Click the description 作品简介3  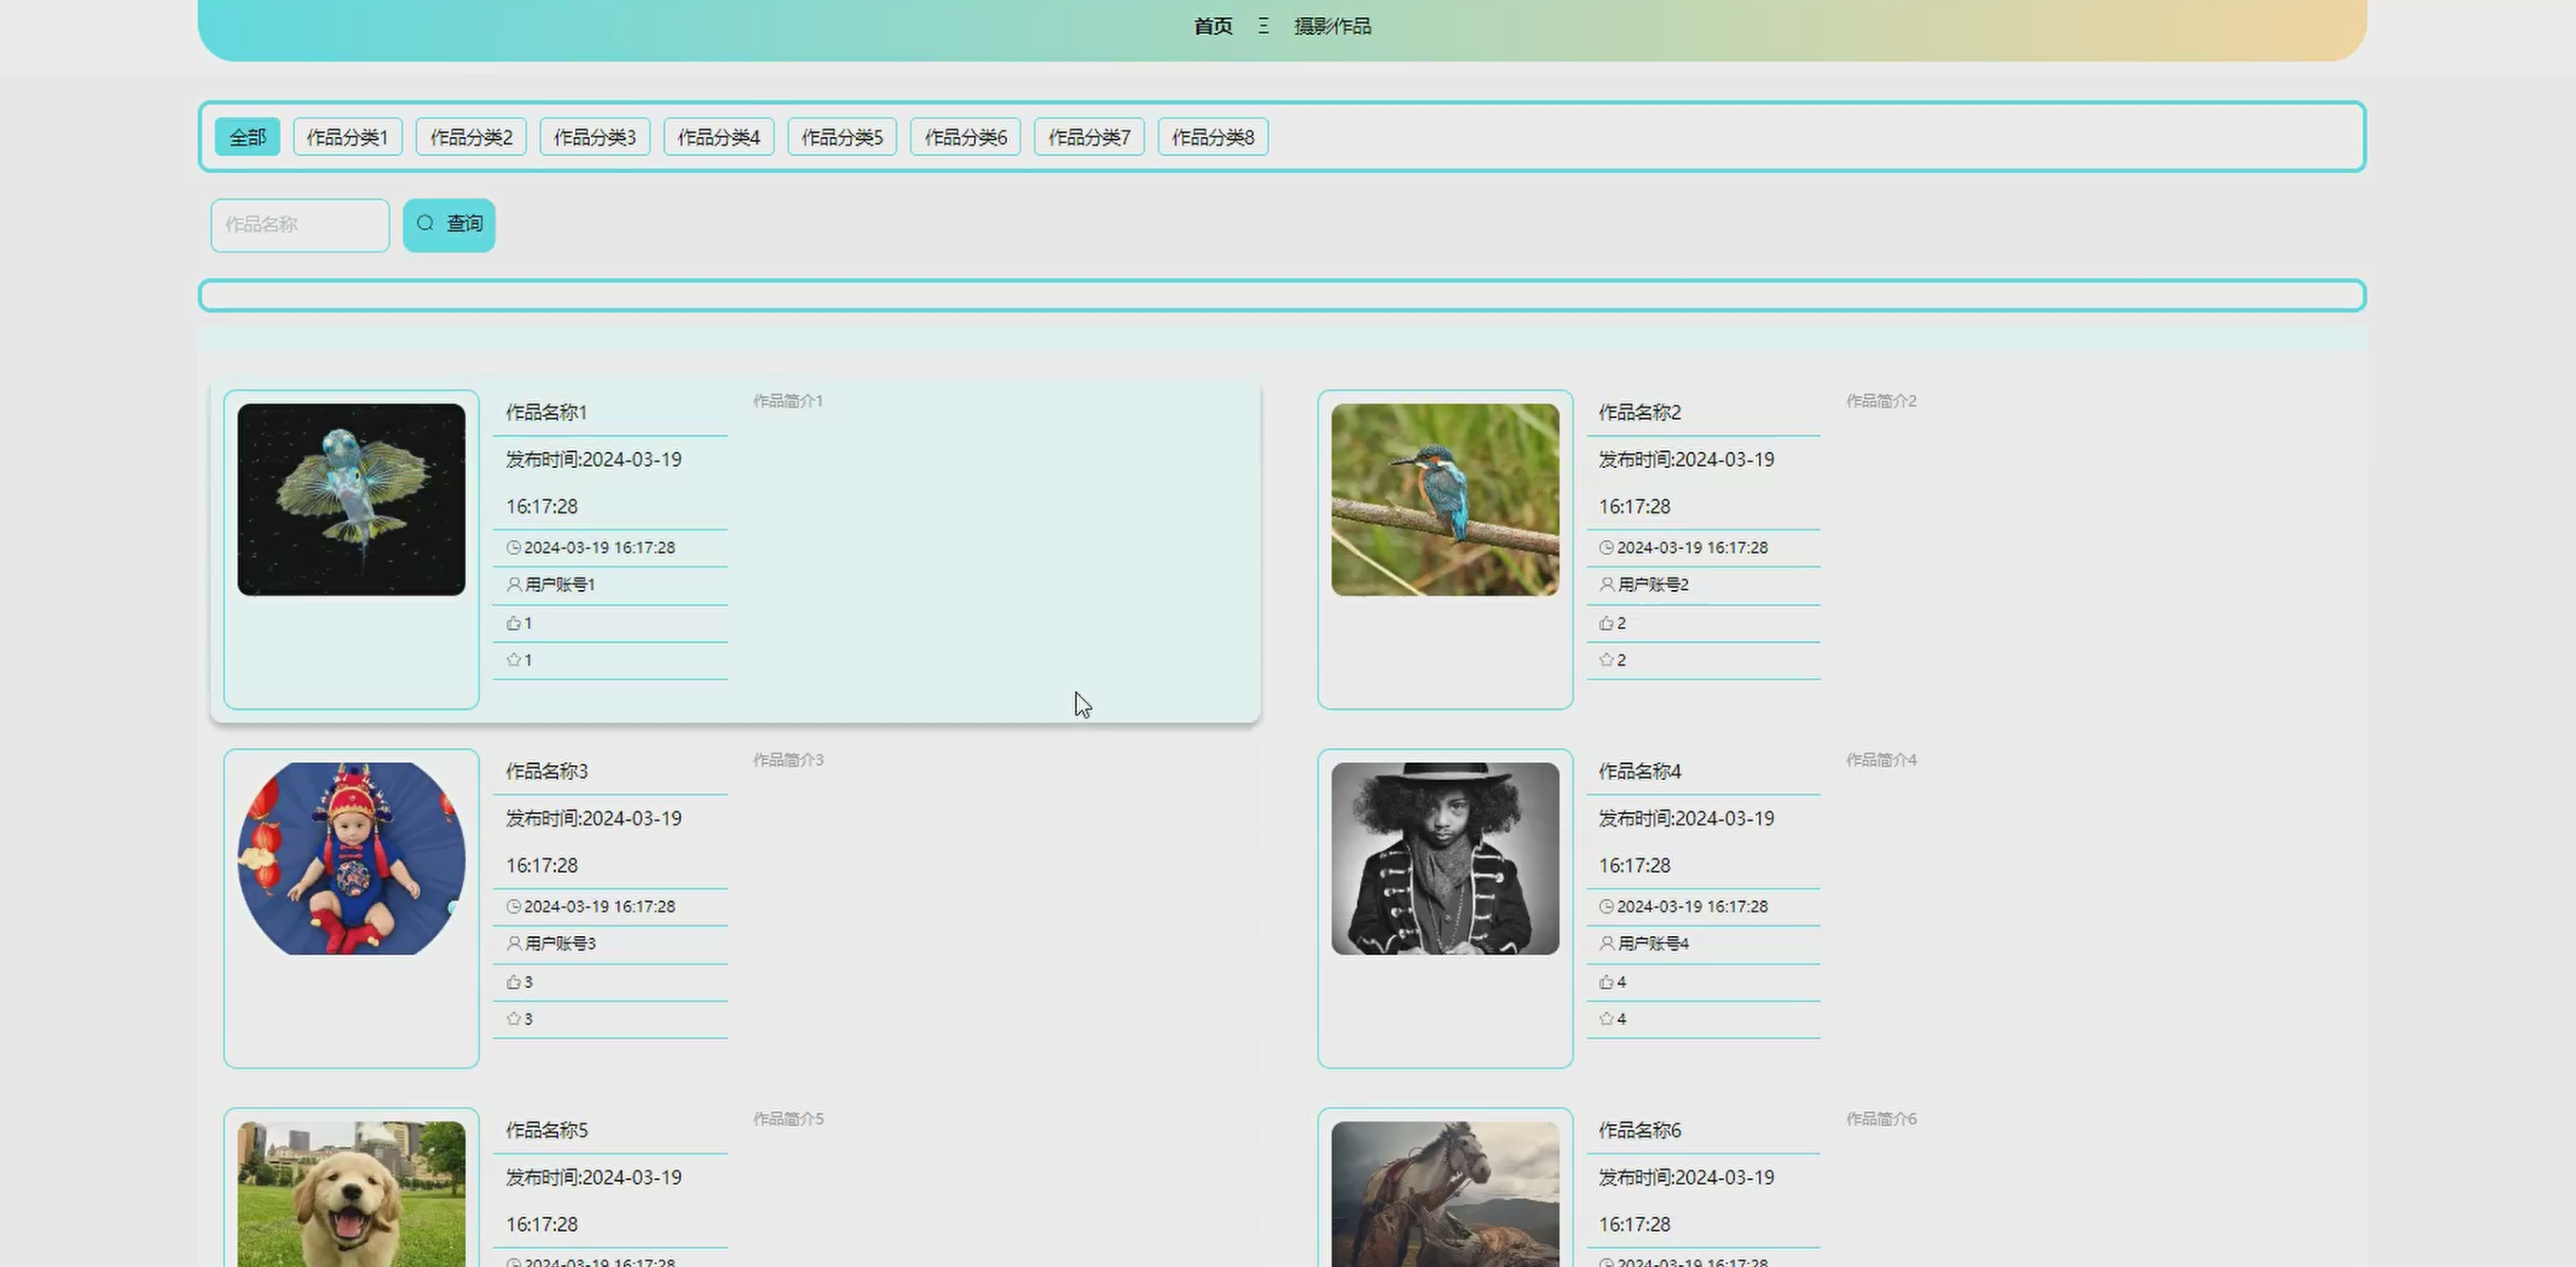[x=788, y=760]
